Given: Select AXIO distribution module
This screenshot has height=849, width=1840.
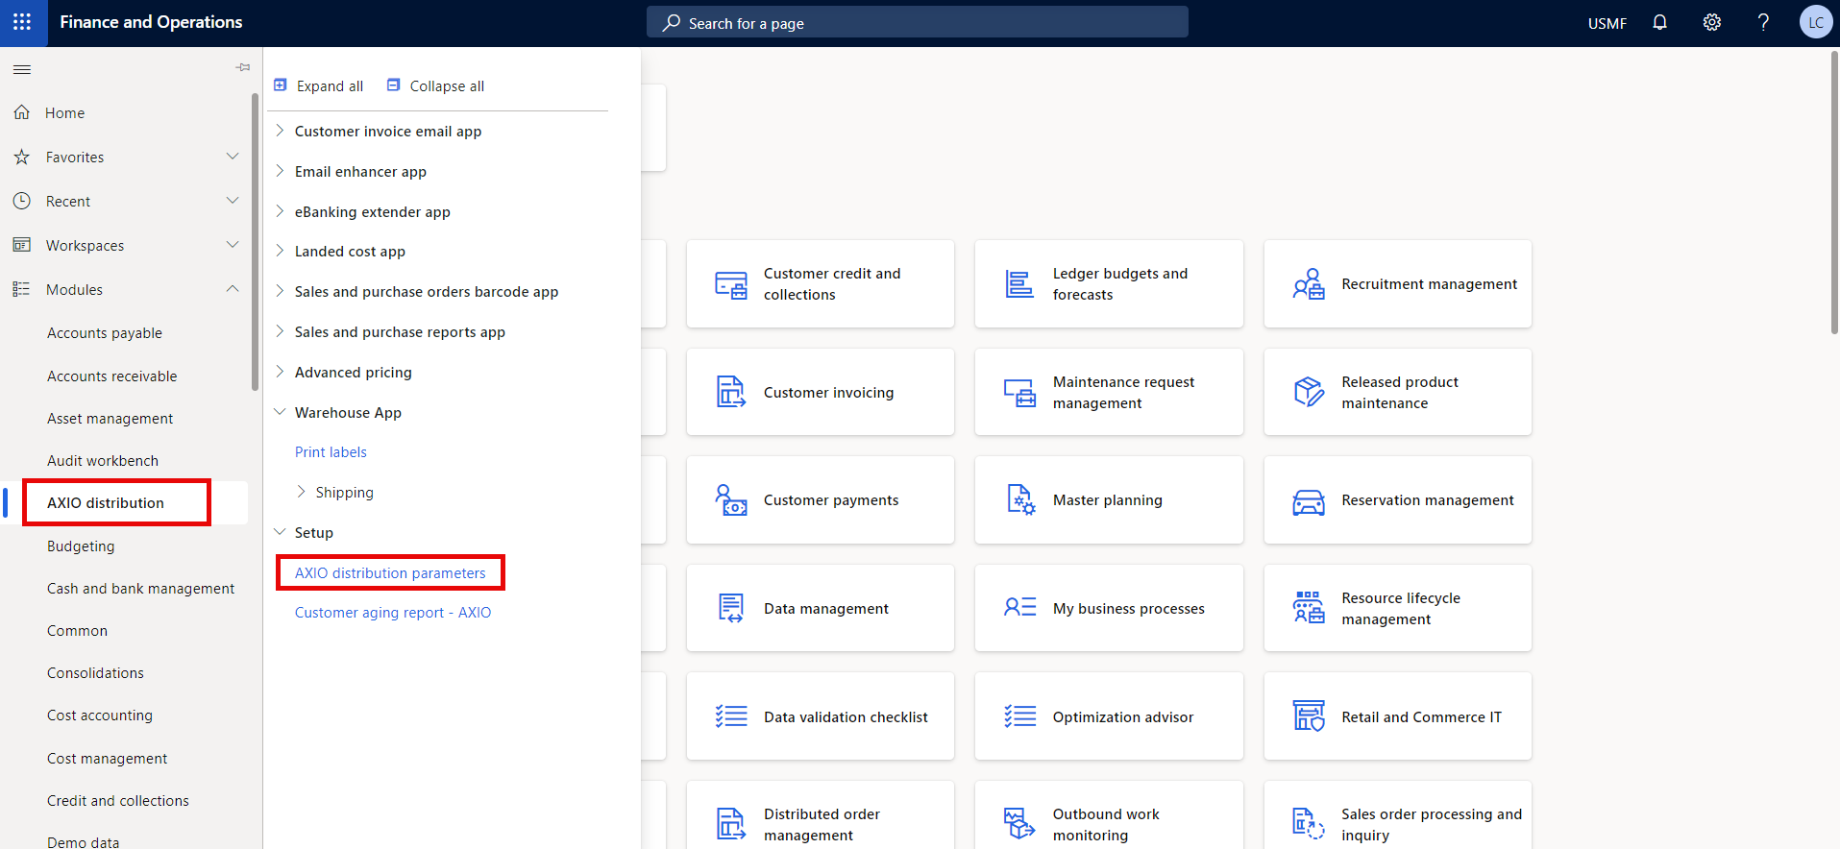Looking at the screenshot, I should coord(106,503).
